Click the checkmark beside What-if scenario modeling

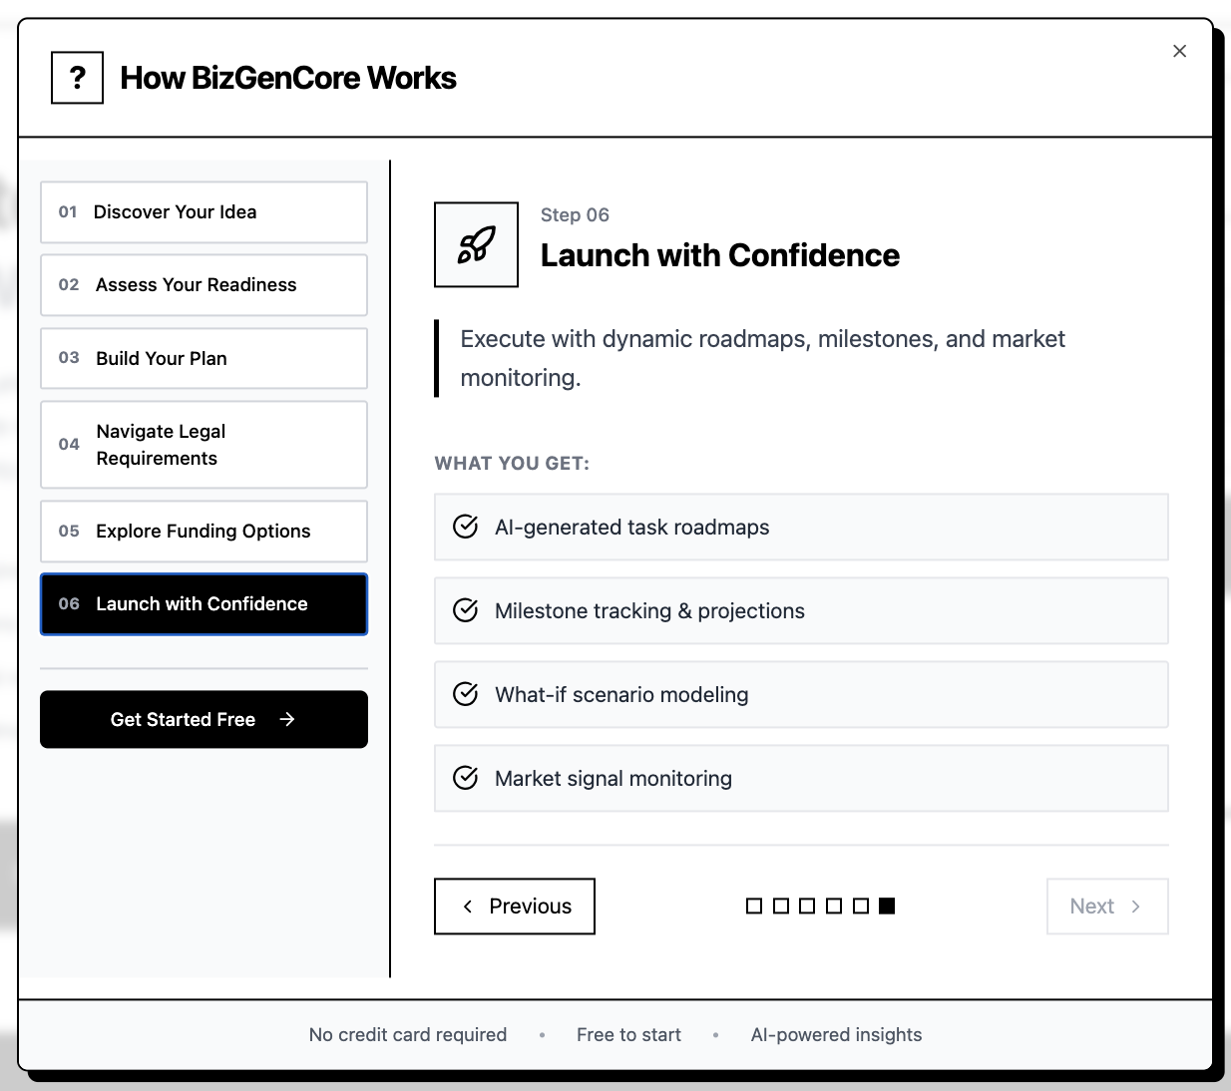[465, 694]
